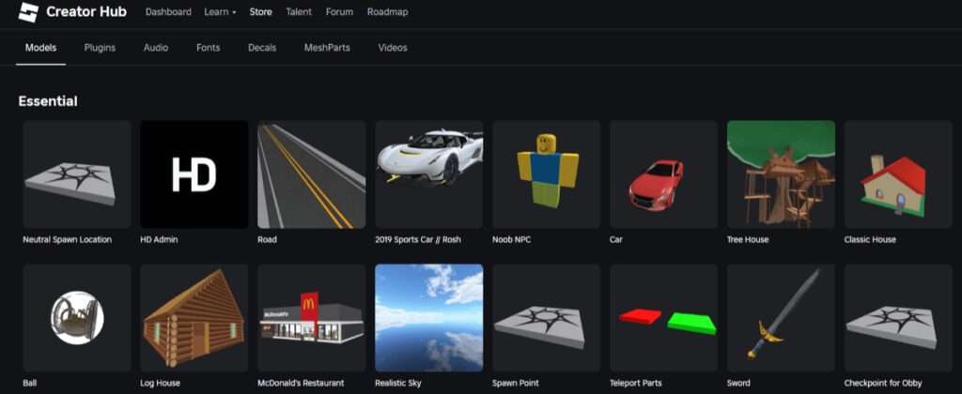Viewport: 962px width, 394px height.
Task: Click the "HD Admin" title text
Action: [x=159, y=239]
